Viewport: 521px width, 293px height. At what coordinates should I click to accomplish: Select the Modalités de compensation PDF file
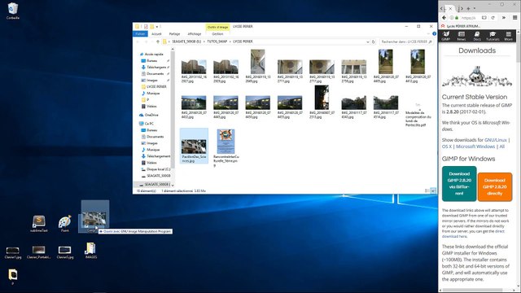418,115
